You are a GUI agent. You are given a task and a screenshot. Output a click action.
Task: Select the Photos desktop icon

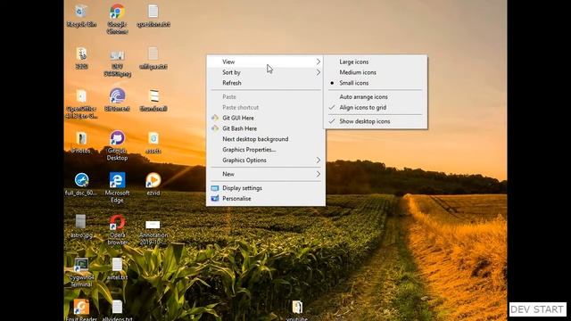click(81, 142)
